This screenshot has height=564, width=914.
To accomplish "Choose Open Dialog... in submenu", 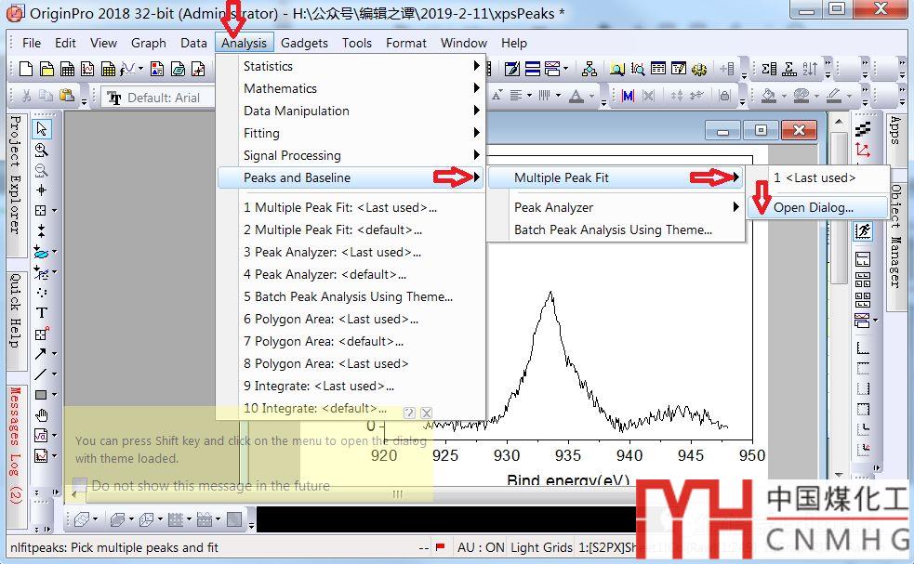I will 817,207.
